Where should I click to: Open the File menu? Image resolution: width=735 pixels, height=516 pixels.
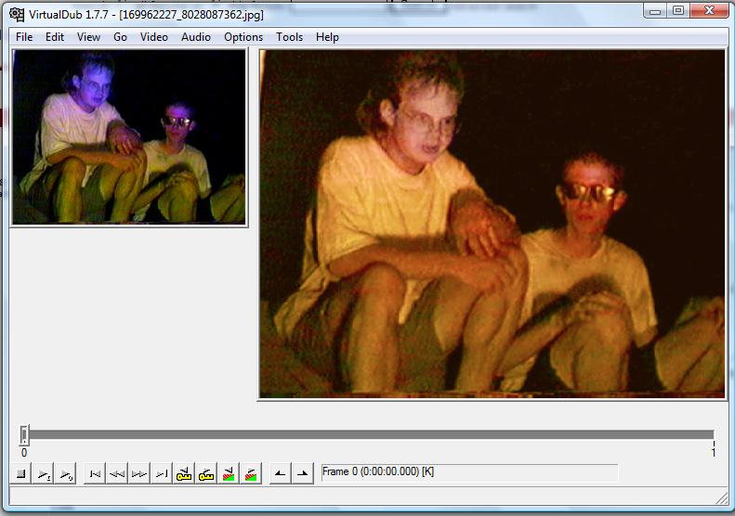click(24, 37)
